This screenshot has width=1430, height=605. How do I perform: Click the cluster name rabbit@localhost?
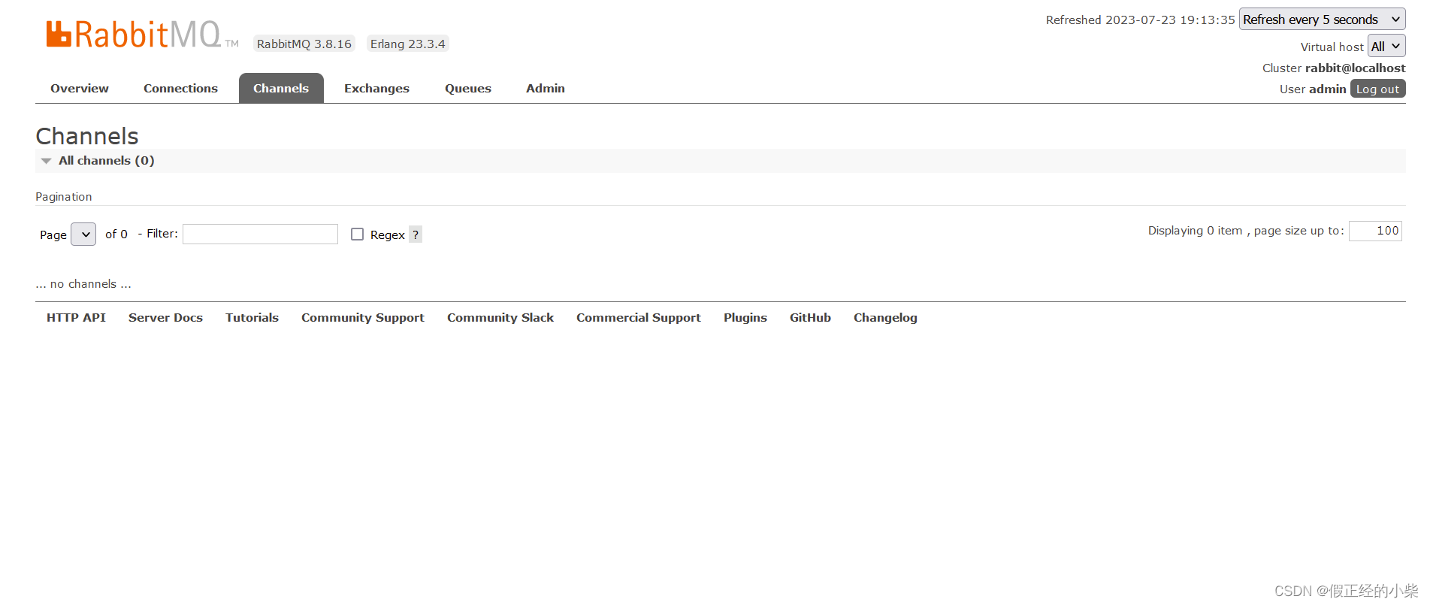(x=1355, y=68)
